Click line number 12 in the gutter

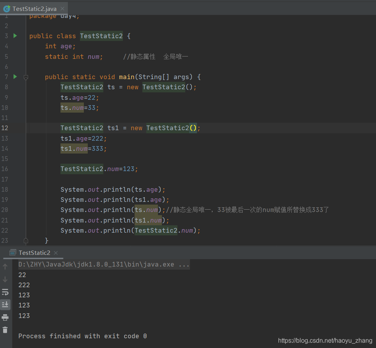tap(5, 128)
